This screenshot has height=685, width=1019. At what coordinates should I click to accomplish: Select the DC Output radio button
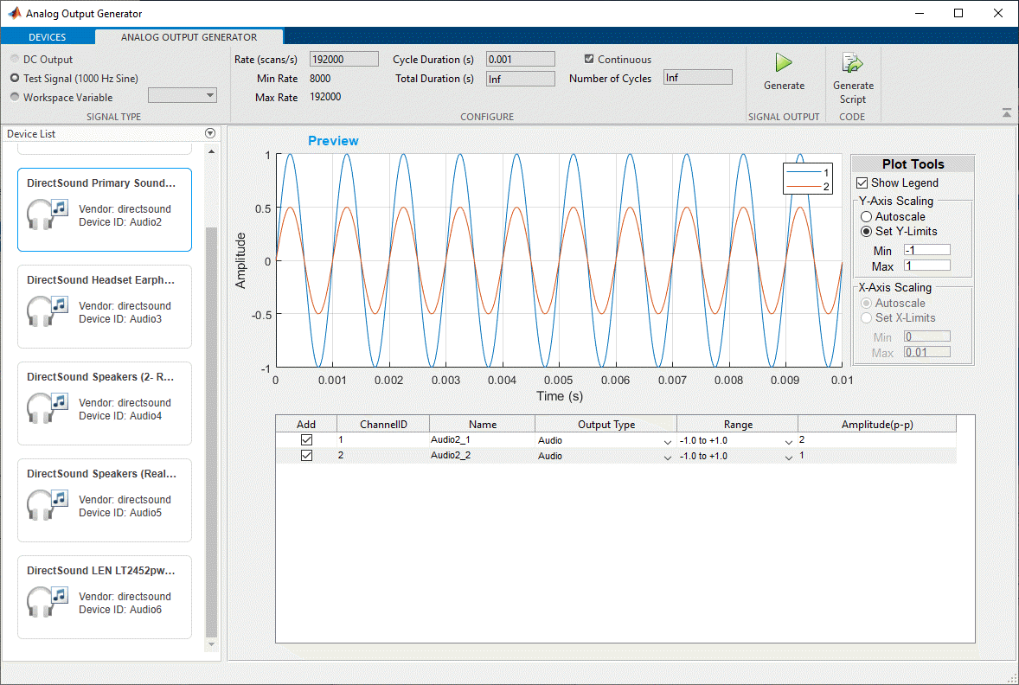click(15, 59)
